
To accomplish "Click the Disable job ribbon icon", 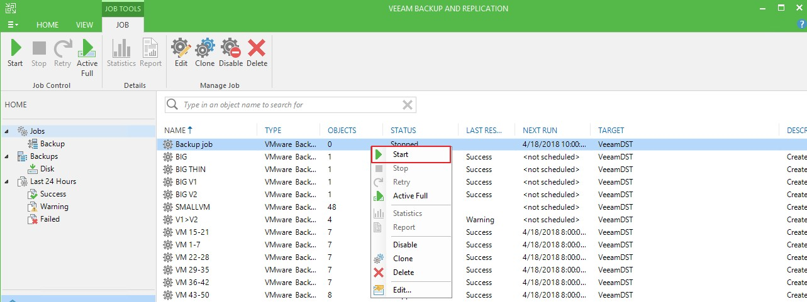I will (x=230, y=48).
